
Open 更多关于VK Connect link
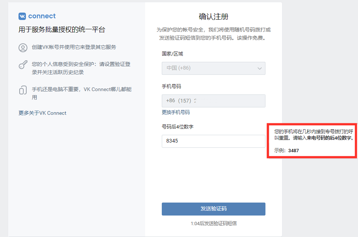click(42, 113)
